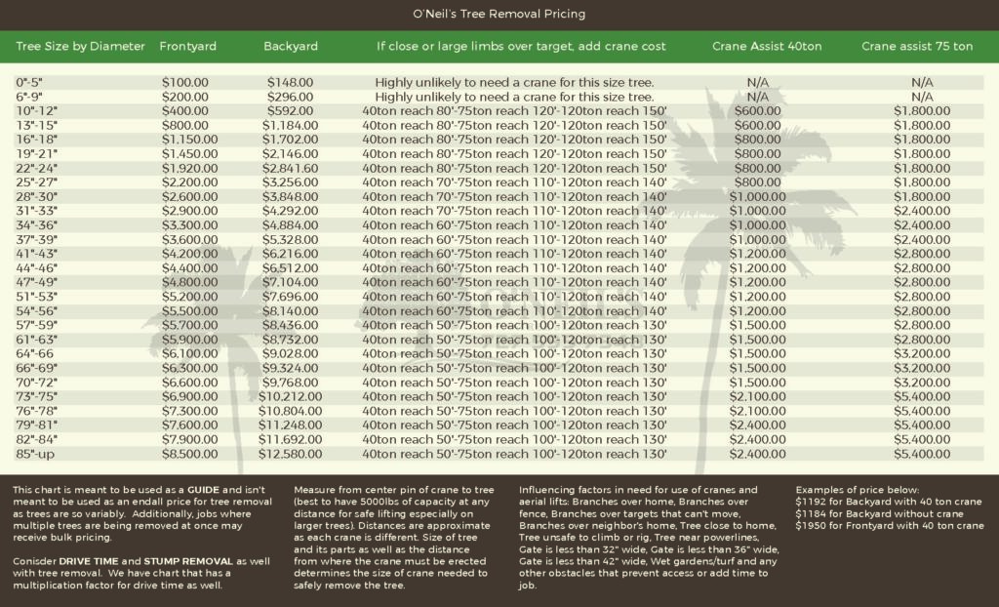Viewport: 999px width, 607px height.
Task: Click frontyard price $1,920.00
Action: [189, 168]
